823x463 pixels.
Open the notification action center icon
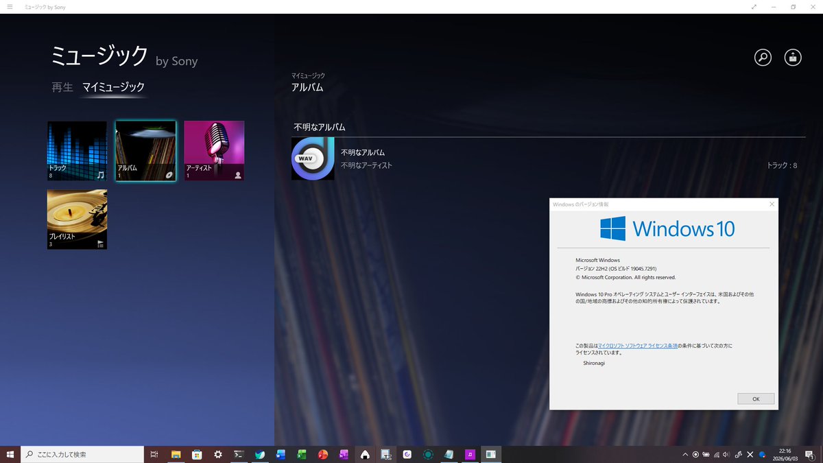[810, 454]
